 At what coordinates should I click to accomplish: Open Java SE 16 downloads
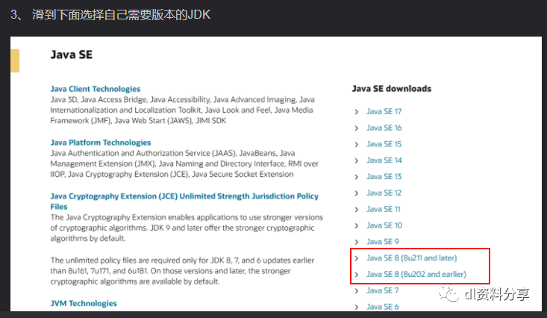(x=384, y=128)
